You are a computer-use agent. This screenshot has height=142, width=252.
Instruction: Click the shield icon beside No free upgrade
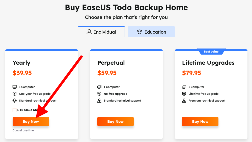click(x=99, y=94)
